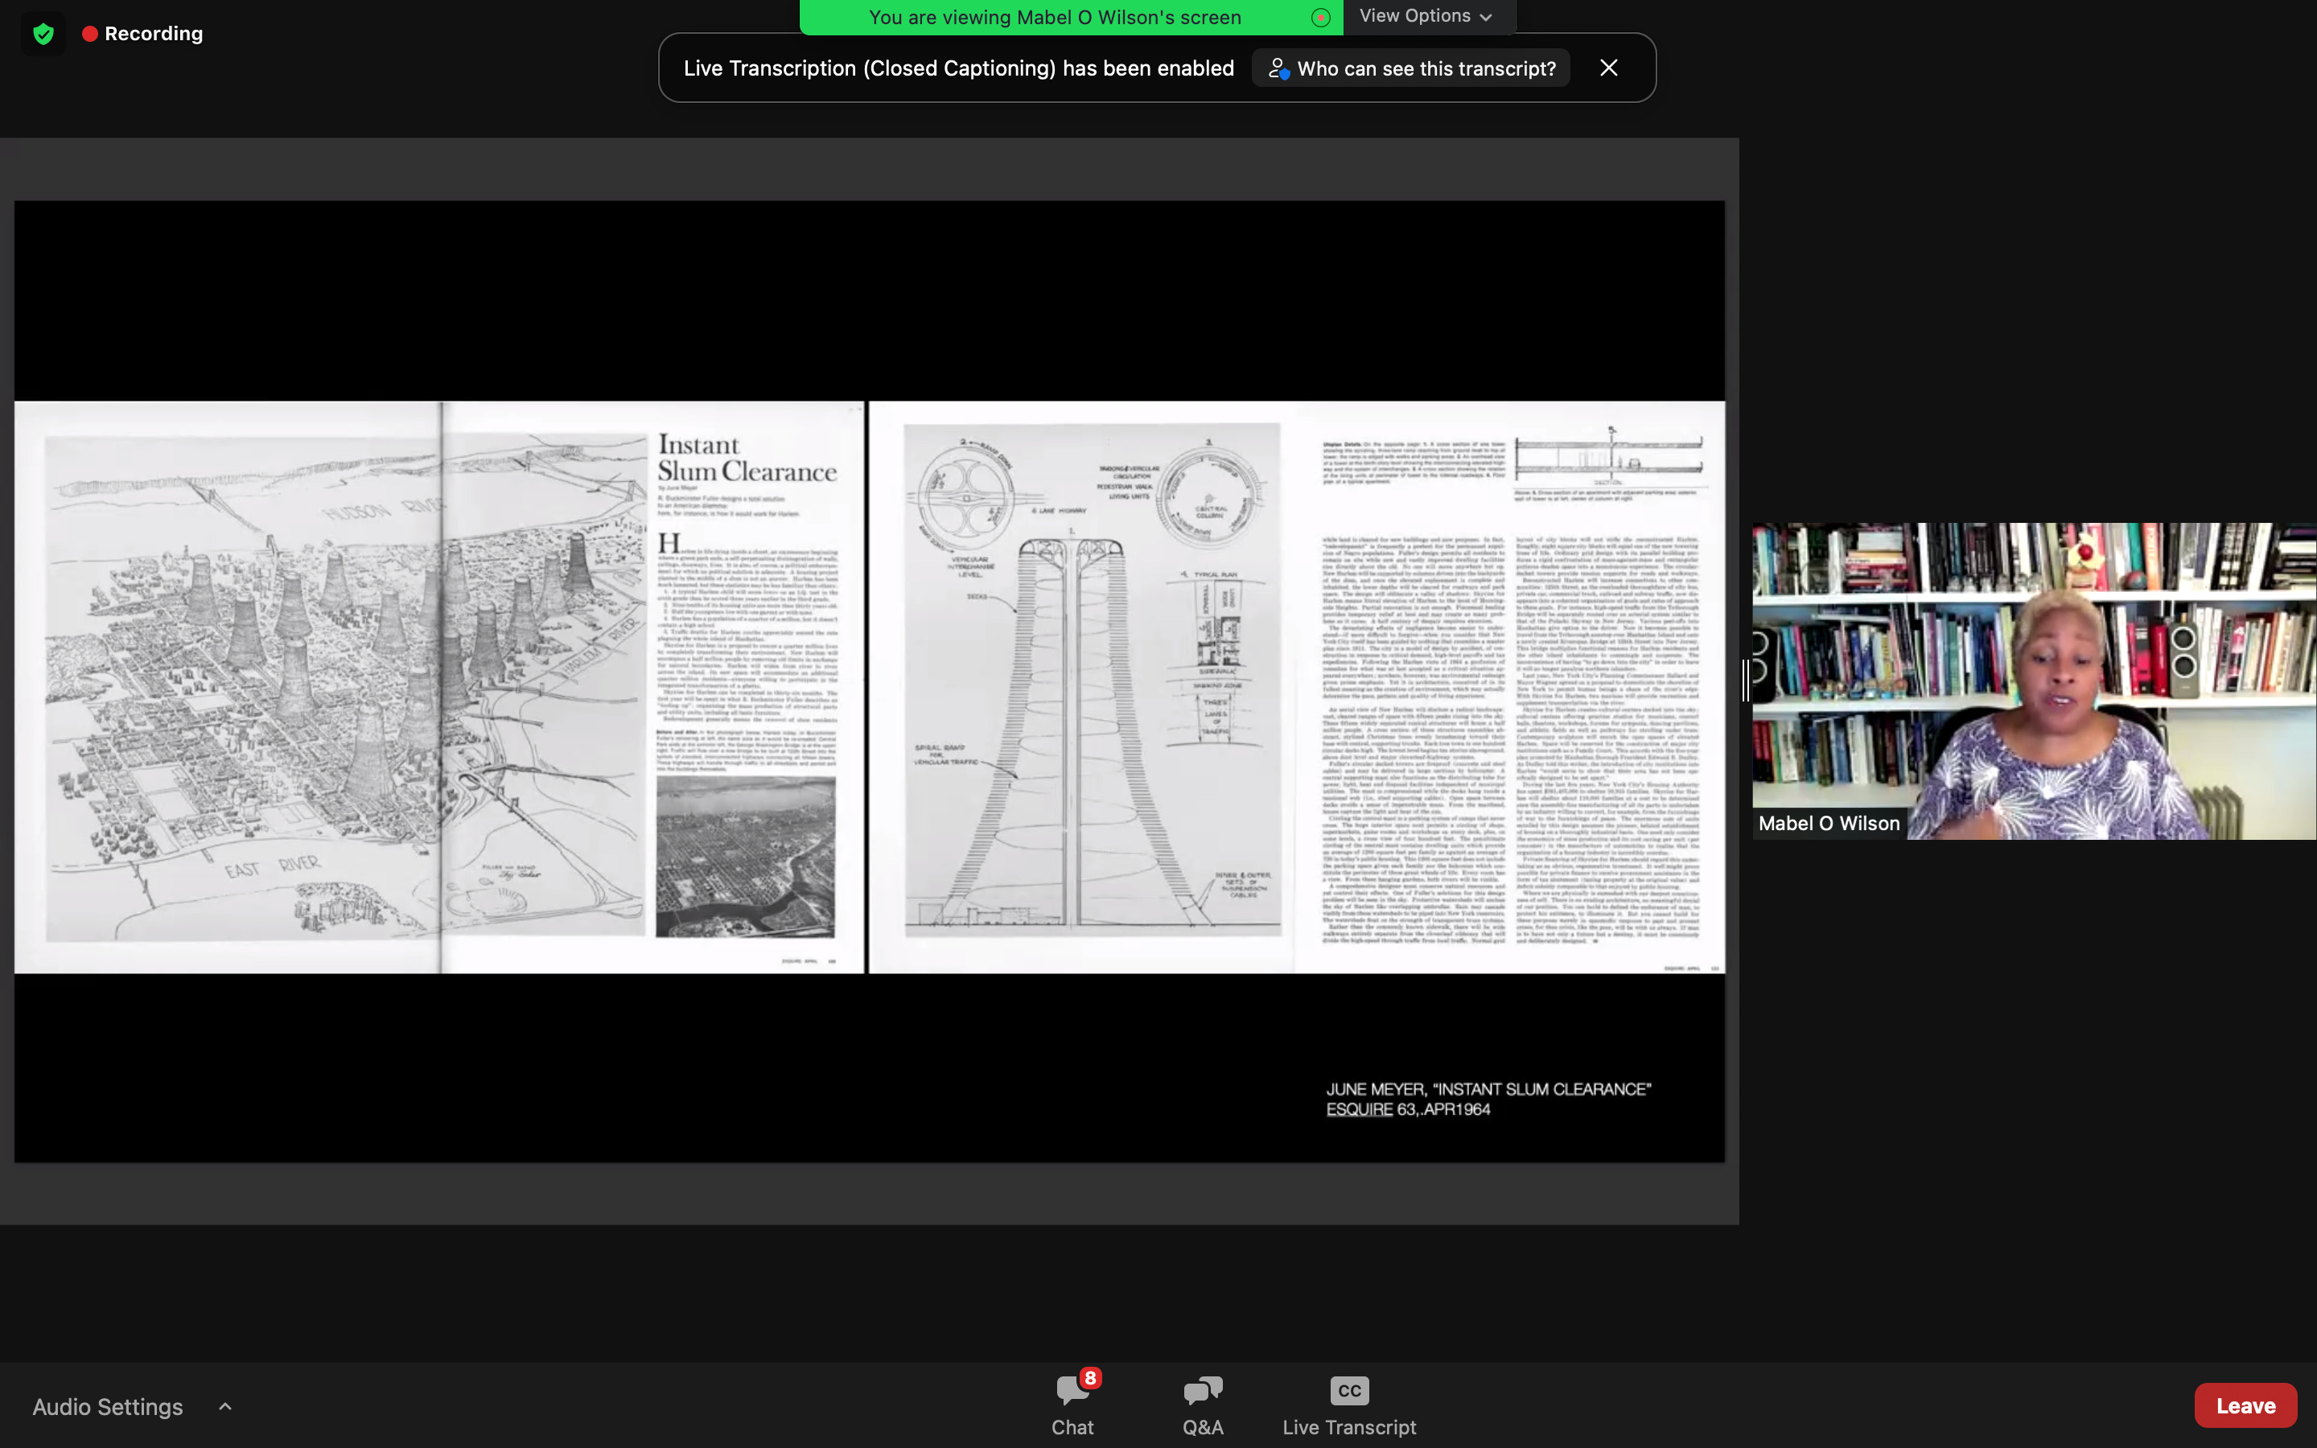Click Mabel O Wilson's video thumbnail

click(2034, 681)
